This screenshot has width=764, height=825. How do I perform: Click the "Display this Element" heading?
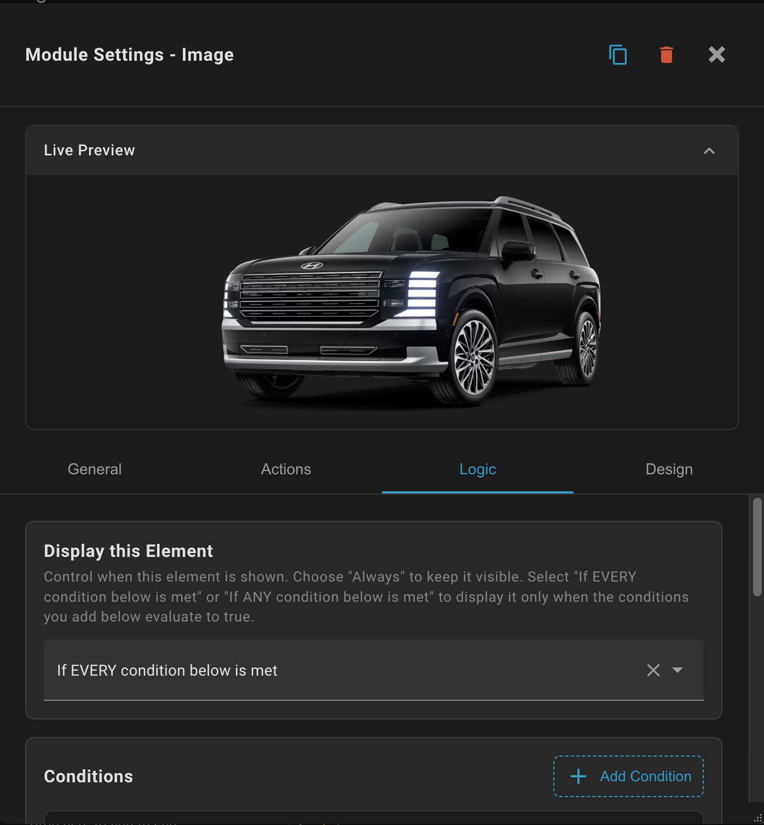[128, 551]
